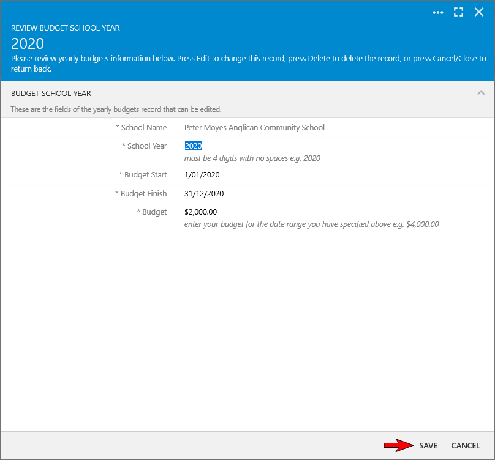
Task: Close the budget review dialog with X
Action: [x=479, y=12]
